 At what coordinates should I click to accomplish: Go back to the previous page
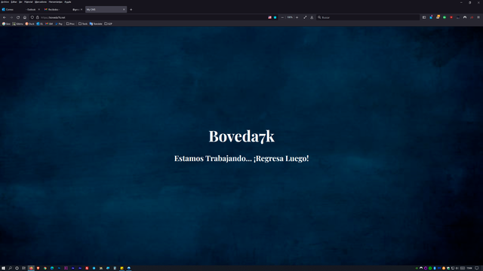[x=5, y=17]
